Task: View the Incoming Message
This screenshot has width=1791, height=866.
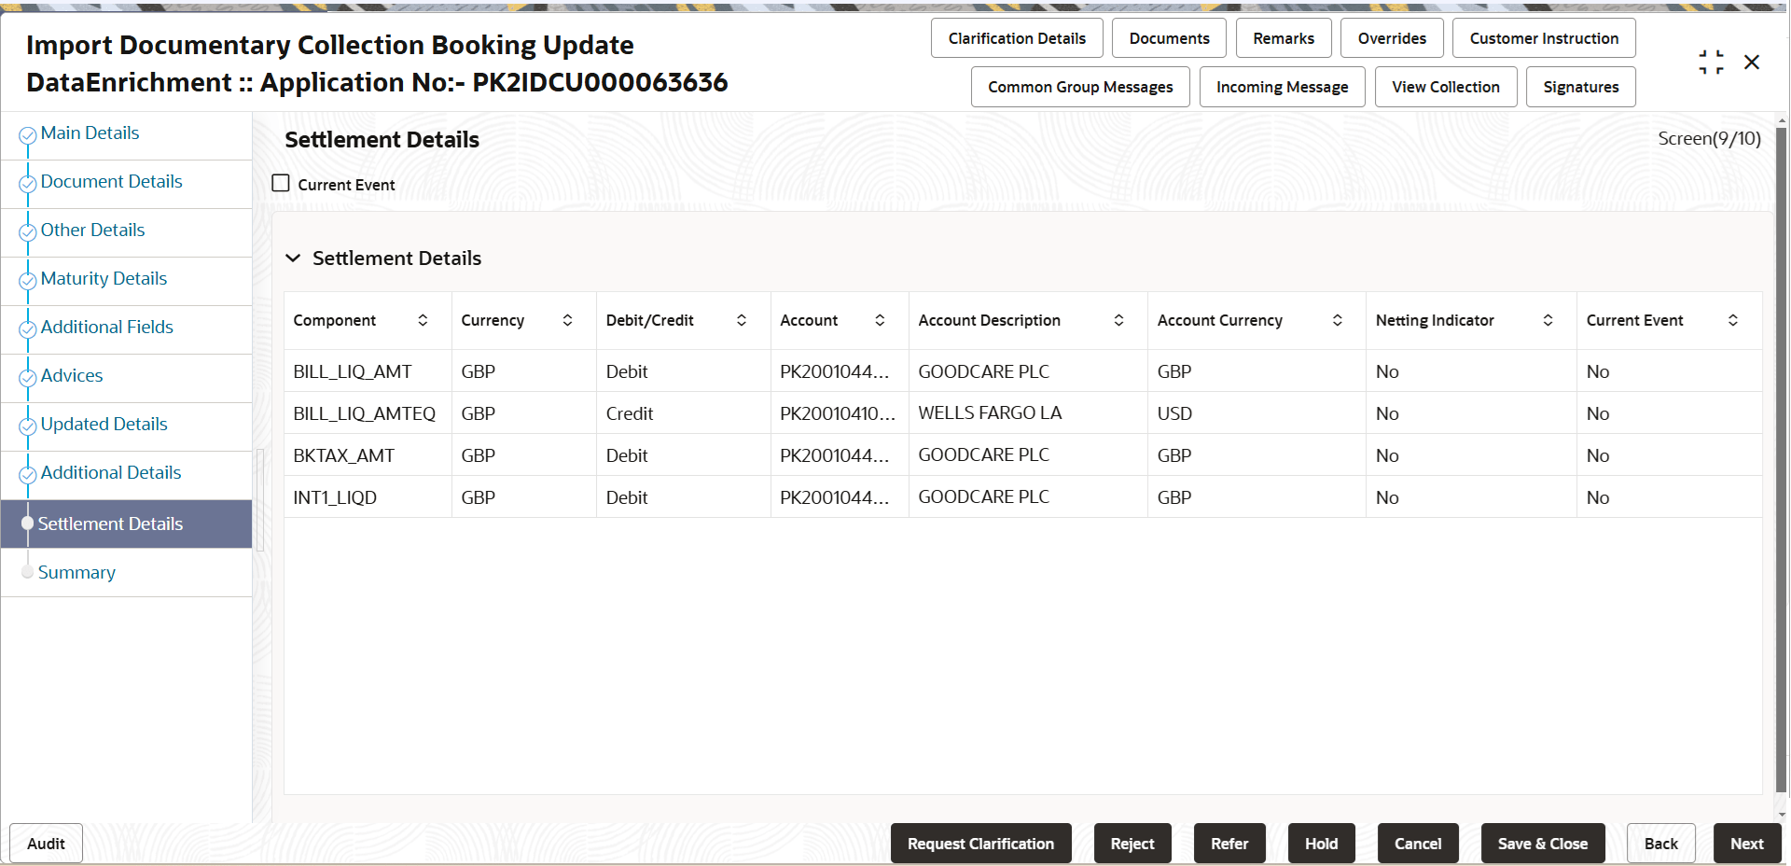Action: tap(1282, 87)
